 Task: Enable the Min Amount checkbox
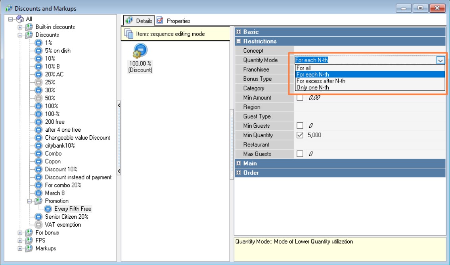pos(300,98)
